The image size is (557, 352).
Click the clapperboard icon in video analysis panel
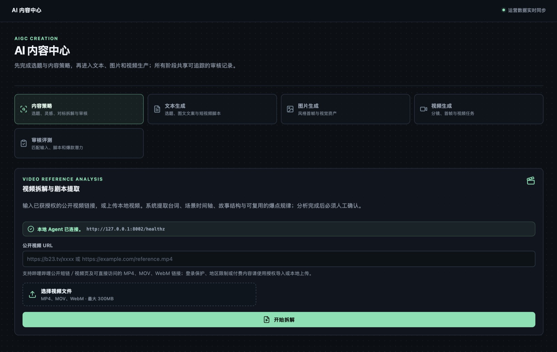click(x=531, y=181)
